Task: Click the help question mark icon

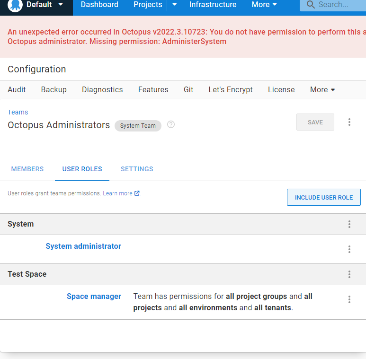Action: tap(171, 124)
